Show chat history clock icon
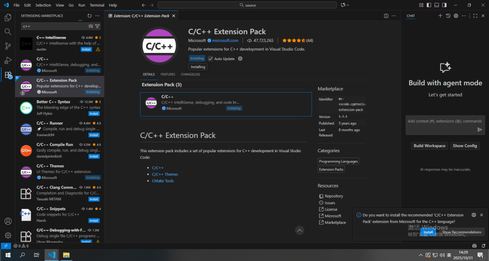This screenshot has height=261, width=489. 448,16
